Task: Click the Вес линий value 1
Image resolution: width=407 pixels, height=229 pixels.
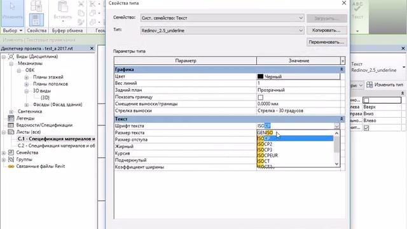Action: 298,83
